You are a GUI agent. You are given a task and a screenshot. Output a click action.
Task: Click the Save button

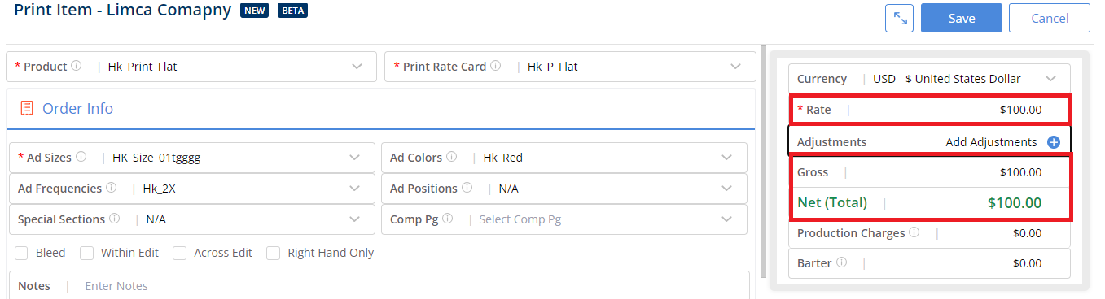click(962, 18)
